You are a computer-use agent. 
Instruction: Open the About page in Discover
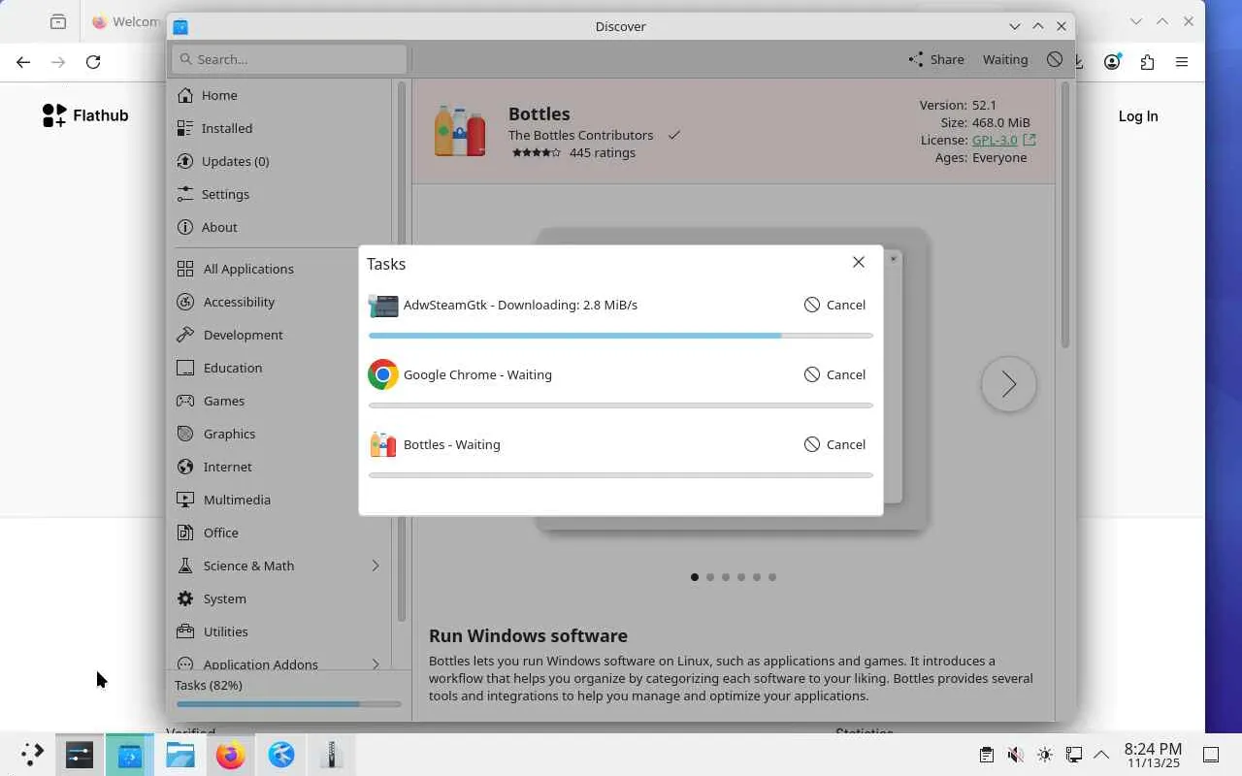tap(279, 227)
